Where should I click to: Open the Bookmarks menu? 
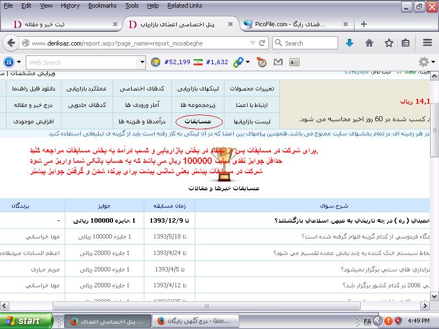103,5
